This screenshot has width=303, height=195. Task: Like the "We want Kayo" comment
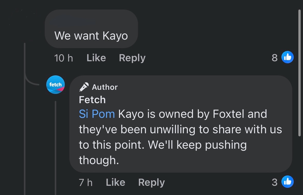tap(96, 58)
